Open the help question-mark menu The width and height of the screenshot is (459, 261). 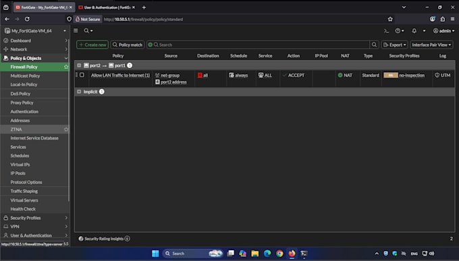400,31
